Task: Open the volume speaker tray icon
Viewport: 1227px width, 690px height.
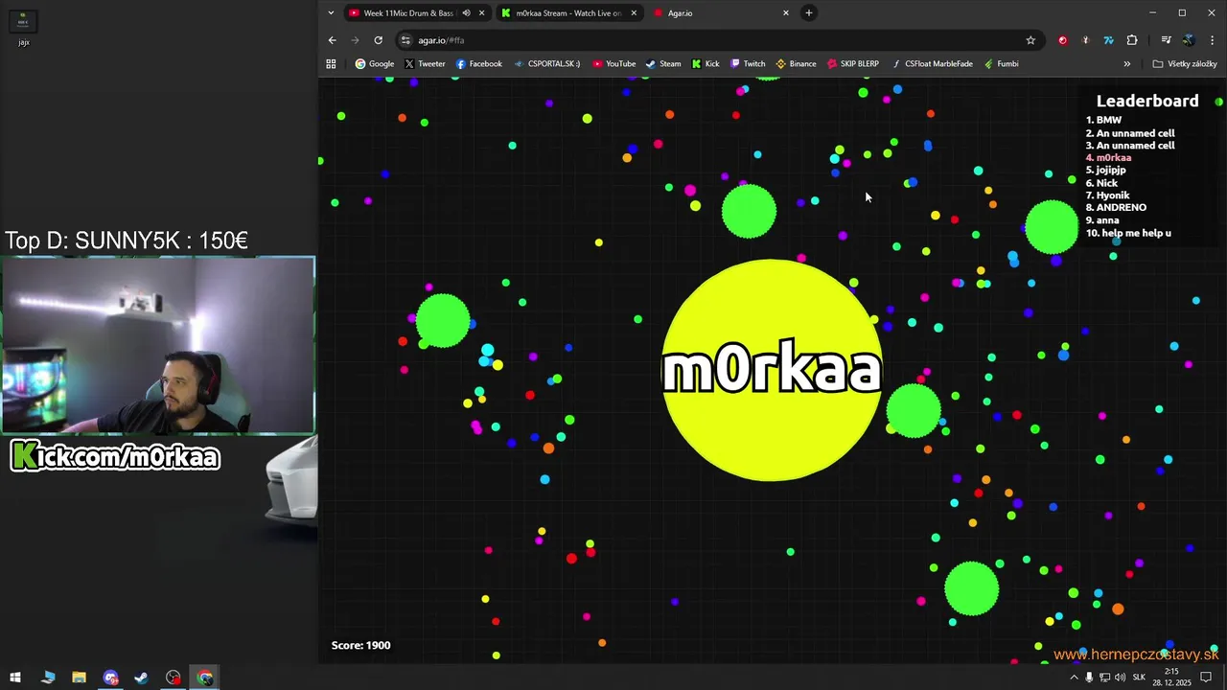Action: click(1120, 678)
